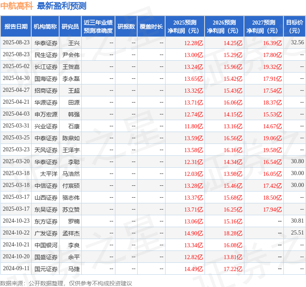Click the 18.28亿 profit value
Viewport: 306px width, 287px height.
click(x=233, y=233)
